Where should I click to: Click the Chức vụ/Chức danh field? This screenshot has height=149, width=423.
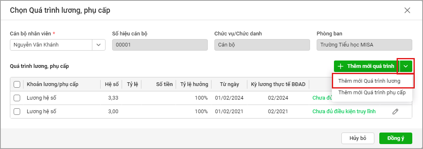tap(262, 45)
